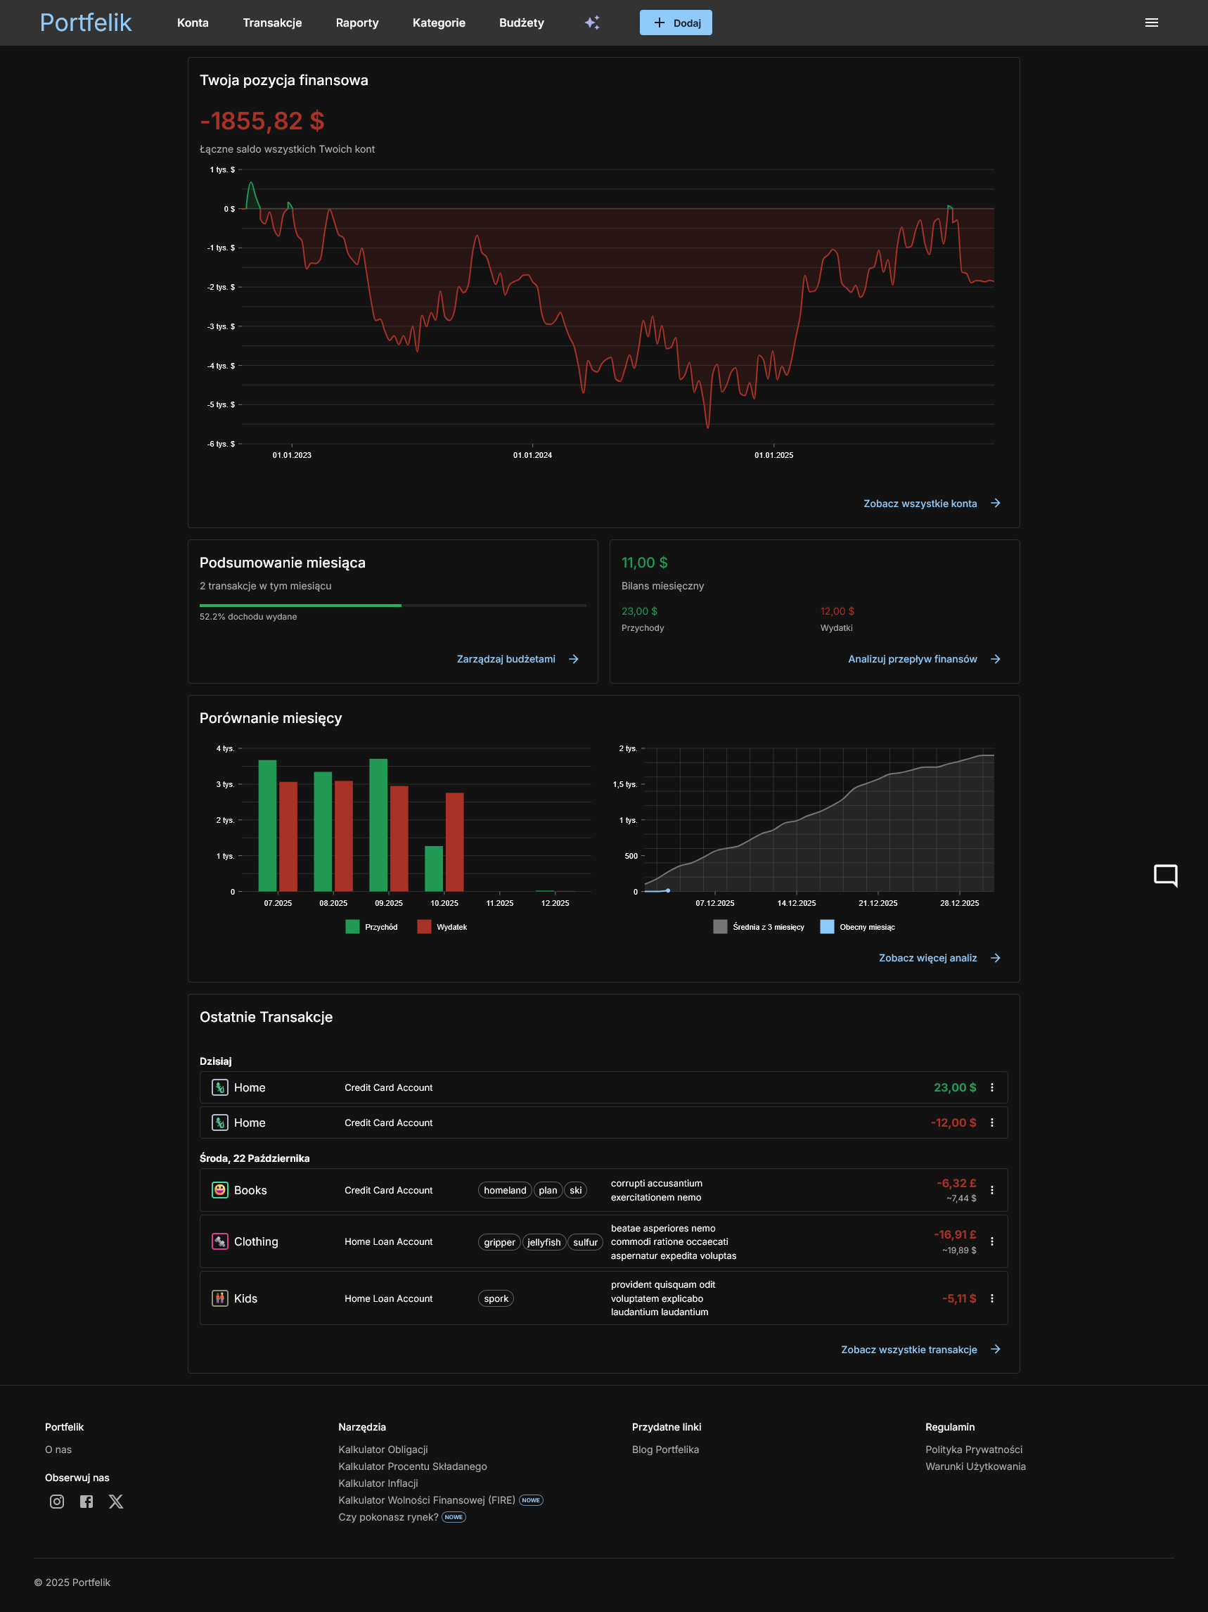Open Facebook page from footer
This screenshot has height=1612, width=1208.
coord(86,1502)
